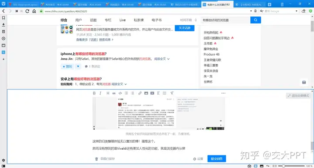Screen dimensions: 314x168
Task: Open the closed tabs trash can
Action: coord(282,4)
